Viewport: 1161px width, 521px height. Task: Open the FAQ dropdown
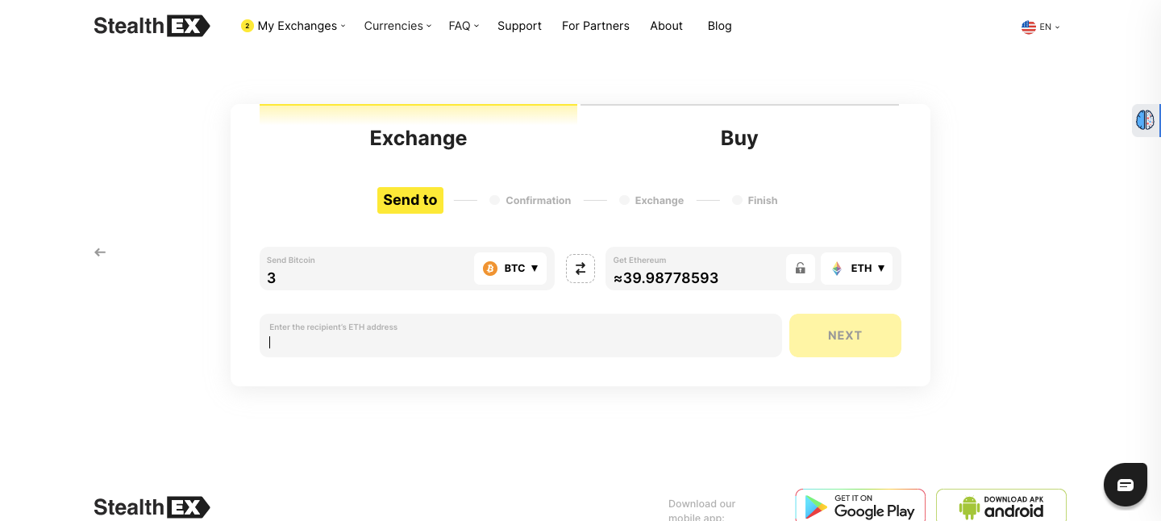coord(464,26)
